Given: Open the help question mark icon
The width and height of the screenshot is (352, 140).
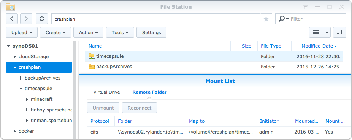Looking at the screenshot, I should point(305,7).
